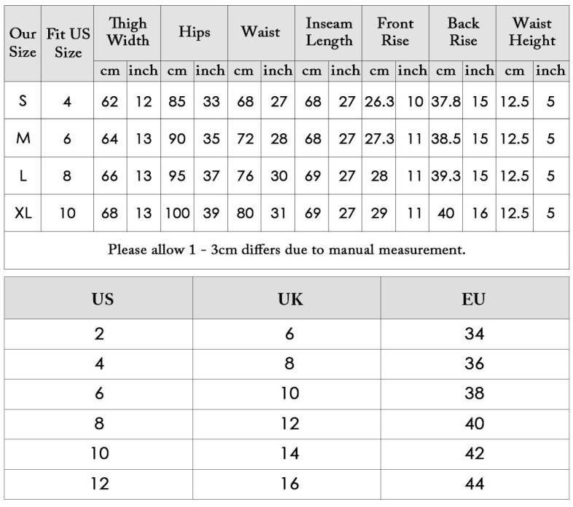The height and width of the screenshot is (507, 573).
Task: Select the Back Rise header cell
Action: click(x=463, y=33)
